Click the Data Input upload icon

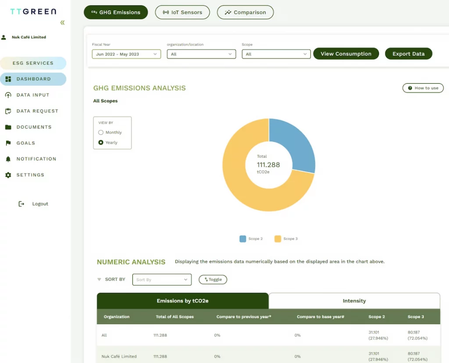click(x=8, y=95)
